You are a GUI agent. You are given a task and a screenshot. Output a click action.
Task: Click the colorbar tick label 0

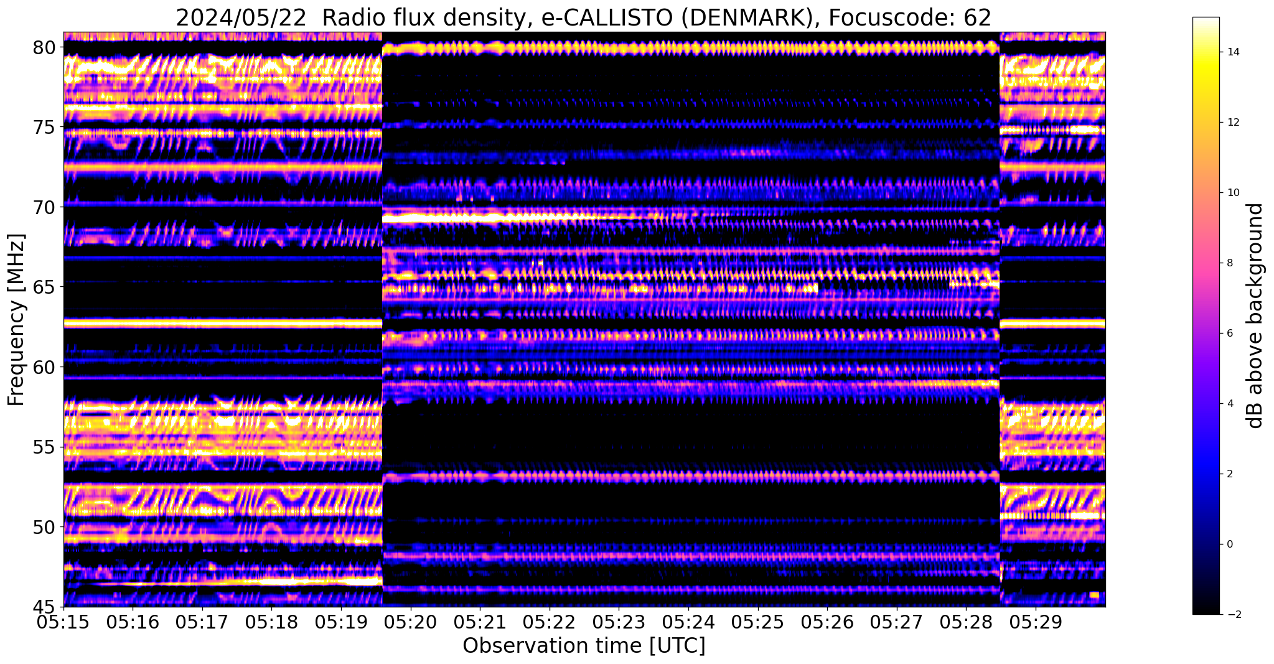tap(1229, 545)
